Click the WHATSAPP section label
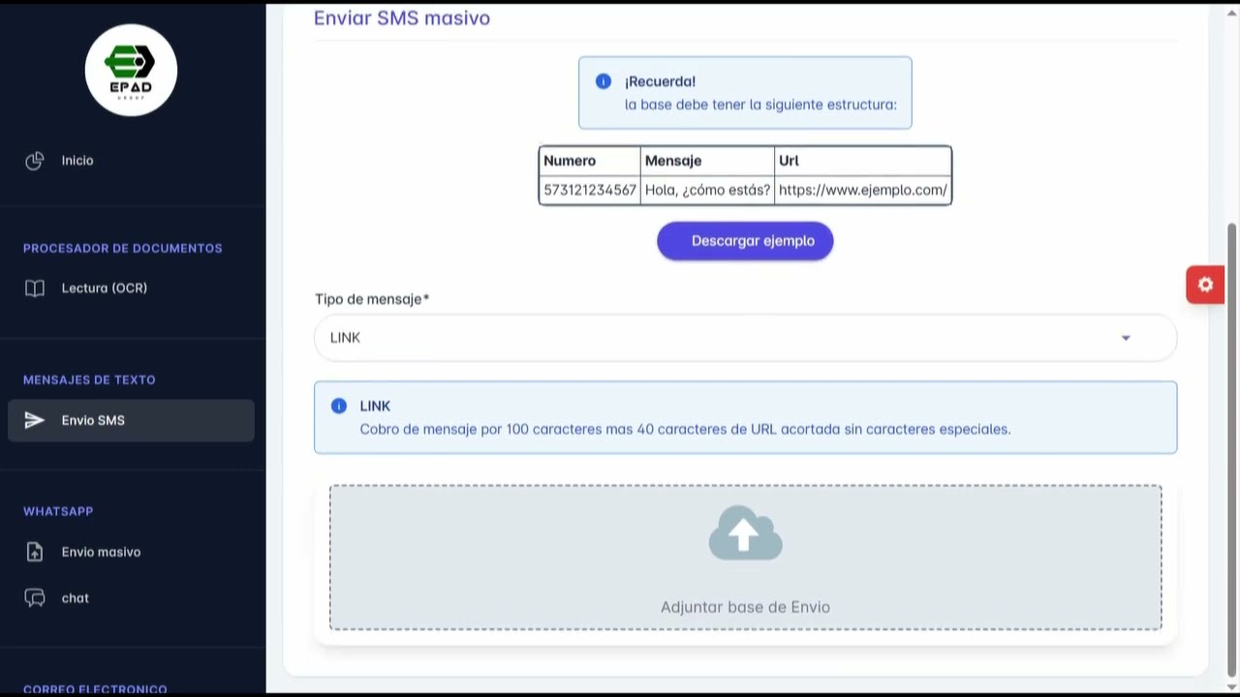Screen dimensions: 1240x697 tap(58, 511)
